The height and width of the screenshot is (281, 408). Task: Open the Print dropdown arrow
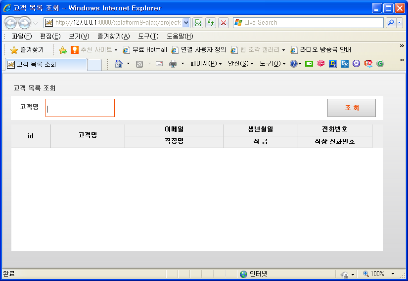click(x=182, y=64)
